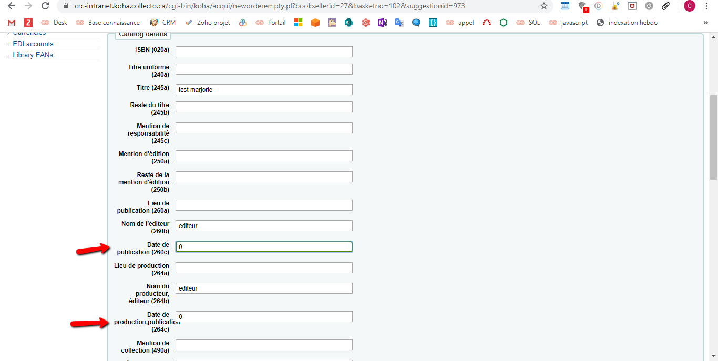This screenshot has width=718, height=361.
Task: Click the McAfee extension icon
Action: click(x=632, y=6)
